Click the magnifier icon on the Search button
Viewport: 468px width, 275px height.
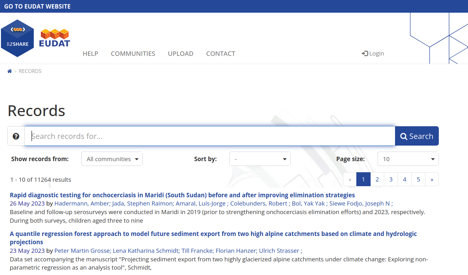click(404, 136)
